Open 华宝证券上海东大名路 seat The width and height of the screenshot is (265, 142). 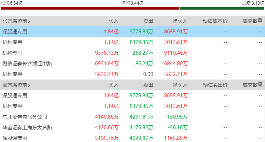(27, 127)
